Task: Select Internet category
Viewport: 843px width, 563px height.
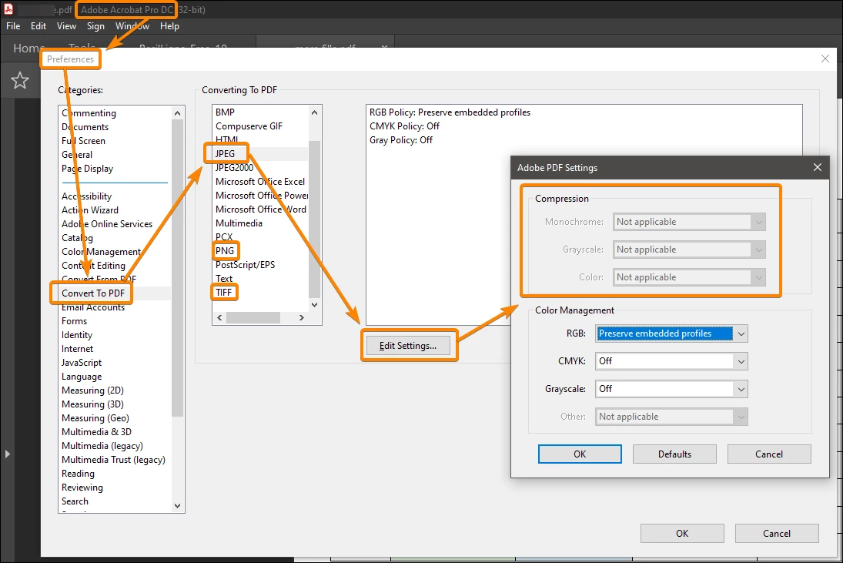Action: click(78, 349)
